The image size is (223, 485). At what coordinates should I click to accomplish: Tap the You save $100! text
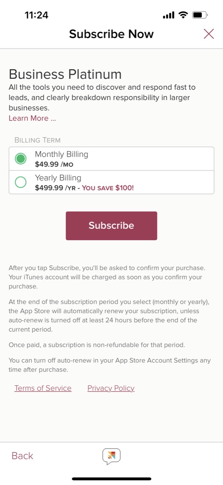[x=108, y=188]
